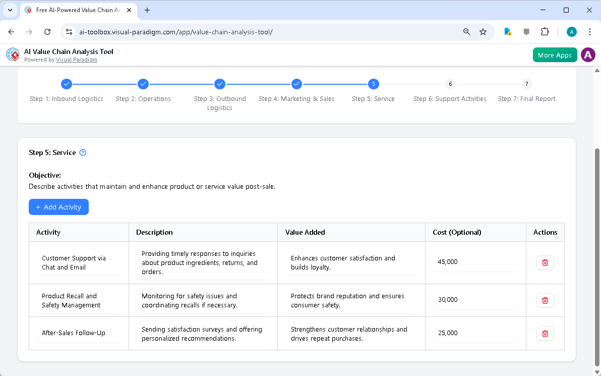The height and width of the screenshot is (376, 601).
Task: Click the AI Value Chain Analysis Tool logo
Action: pos(13,55)
